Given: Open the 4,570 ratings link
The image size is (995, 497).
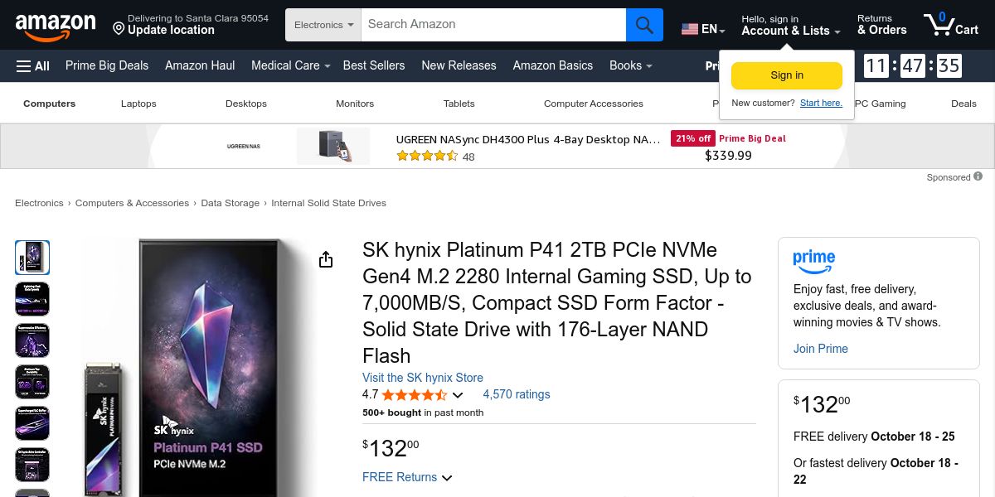Looking at the screenshot, I should click(x=516, y=394).
